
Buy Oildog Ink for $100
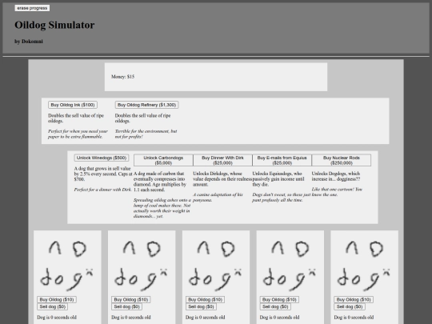pyautogui.click(x=73, y=105)
